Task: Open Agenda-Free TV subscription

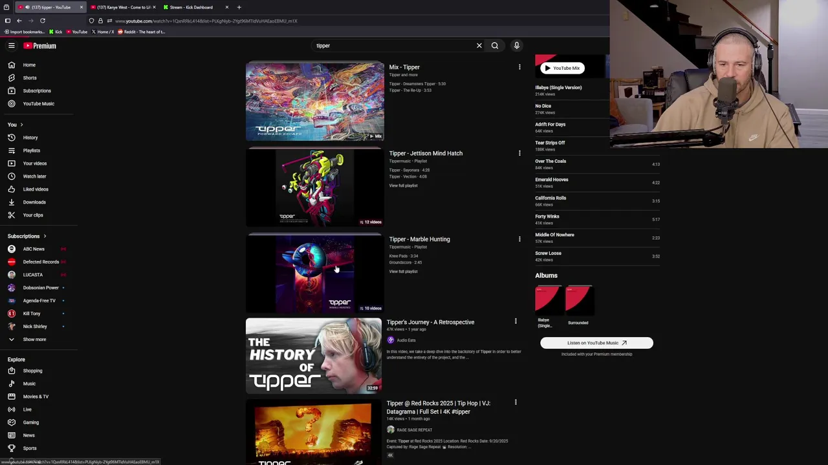Action: pyautogui.click(x=39, y=300)
